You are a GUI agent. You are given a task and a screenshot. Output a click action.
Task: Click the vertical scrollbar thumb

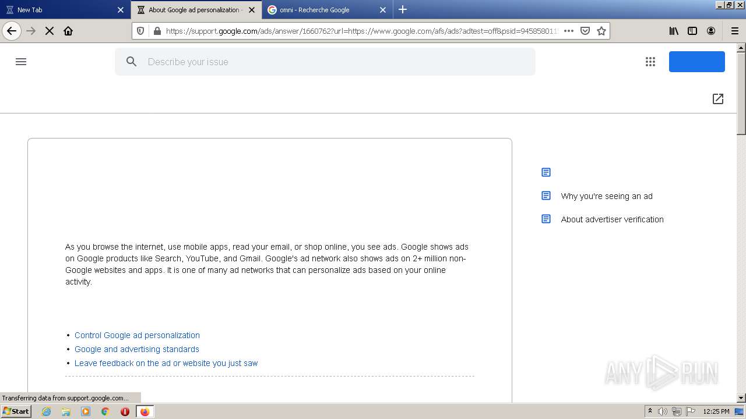[x=741, y=93]
